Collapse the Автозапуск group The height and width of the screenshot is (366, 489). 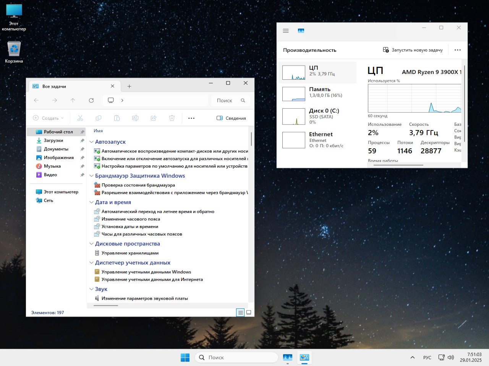point(92,142)
